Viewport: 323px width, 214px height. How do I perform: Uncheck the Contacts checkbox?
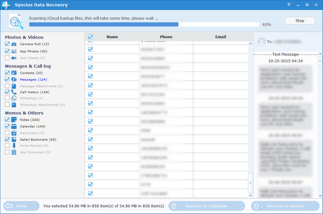coord(7,72)
